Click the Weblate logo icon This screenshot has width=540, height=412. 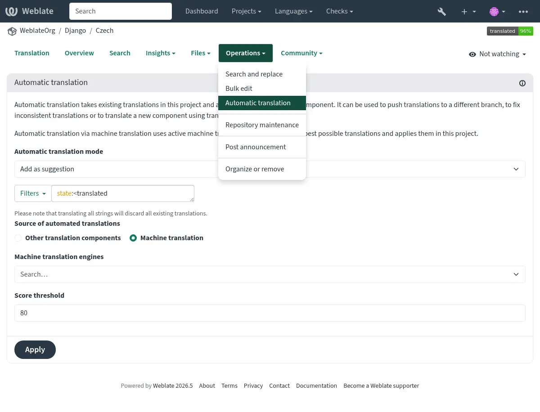12,11
